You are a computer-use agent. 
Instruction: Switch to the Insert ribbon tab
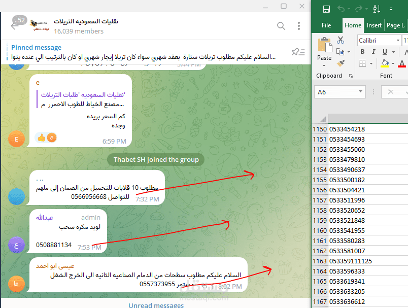click(x=374, y=25)
